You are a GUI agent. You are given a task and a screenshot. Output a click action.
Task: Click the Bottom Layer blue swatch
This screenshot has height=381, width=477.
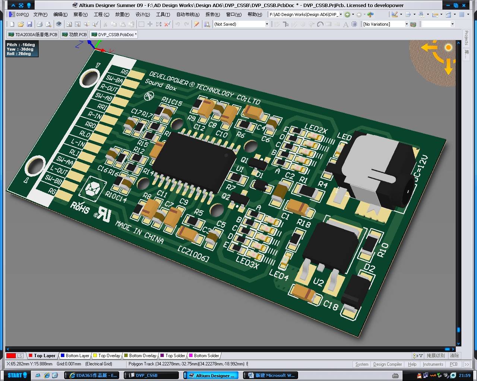63,356
